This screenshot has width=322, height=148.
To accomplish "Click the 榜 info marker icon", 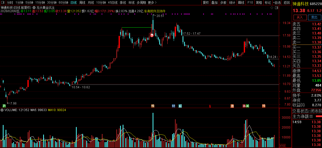I will click(x=153, y=106).
